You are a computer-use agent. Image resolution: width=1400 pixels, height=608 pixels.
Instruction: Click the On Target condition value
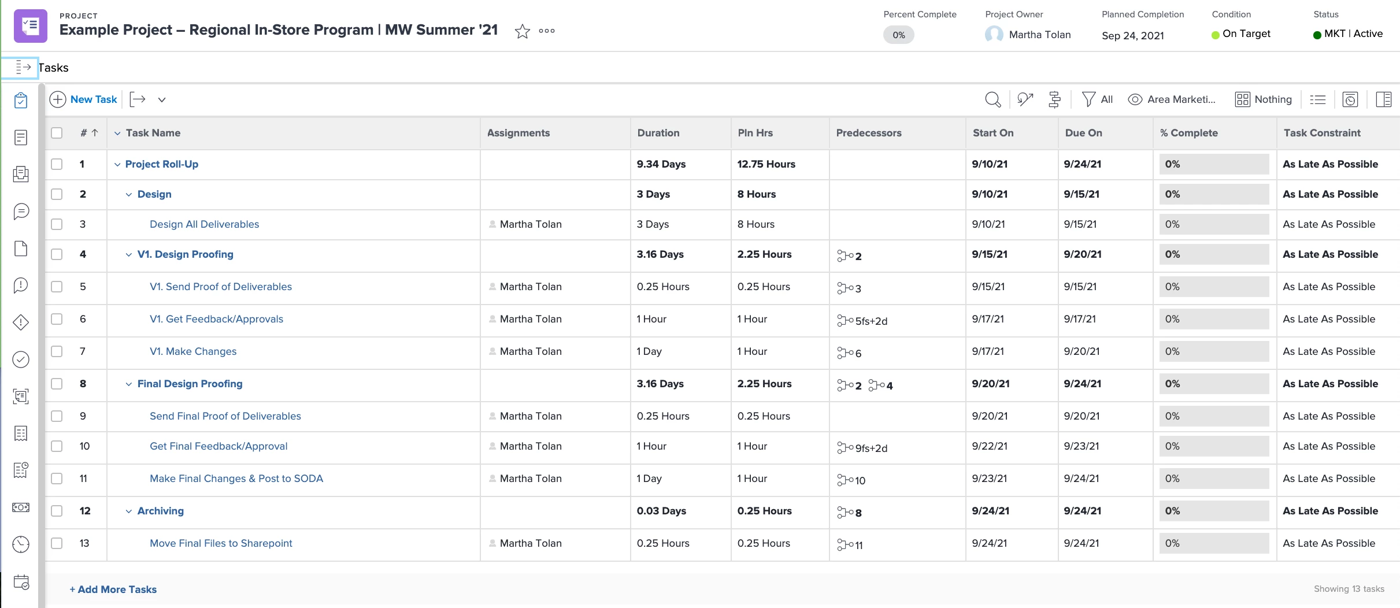click(x=1241, y=34)
